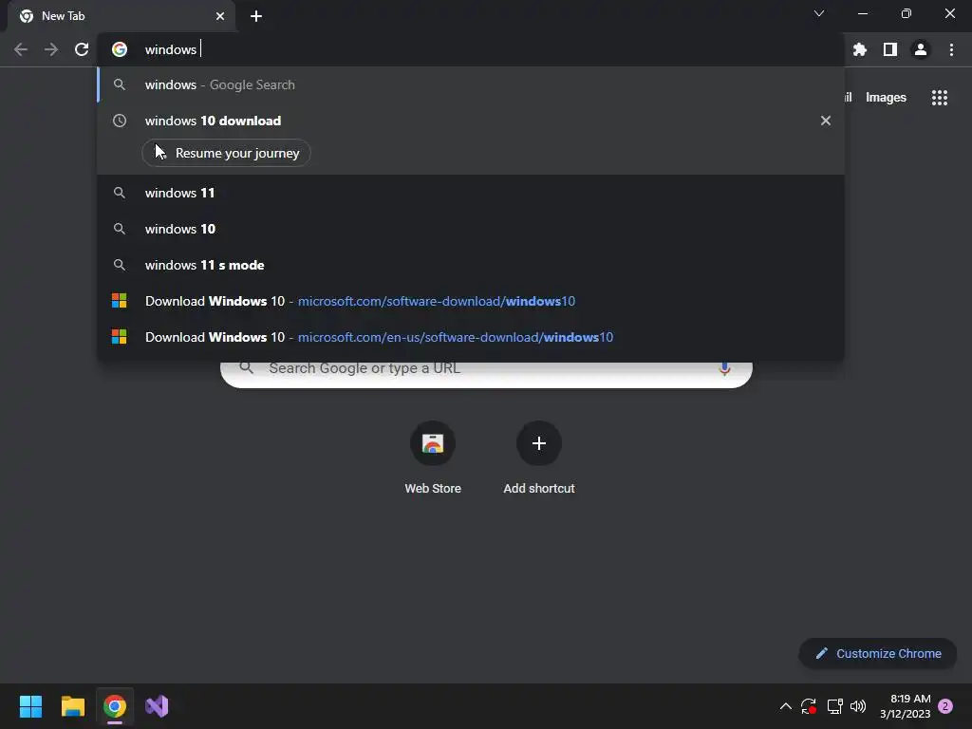Open the network tray icon

pyautogui.click(x=834, y=706)
